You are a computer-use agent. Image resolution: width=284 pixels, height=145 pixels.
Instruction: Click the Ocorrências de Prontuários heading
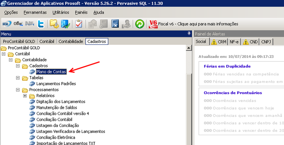coord(233,93)
